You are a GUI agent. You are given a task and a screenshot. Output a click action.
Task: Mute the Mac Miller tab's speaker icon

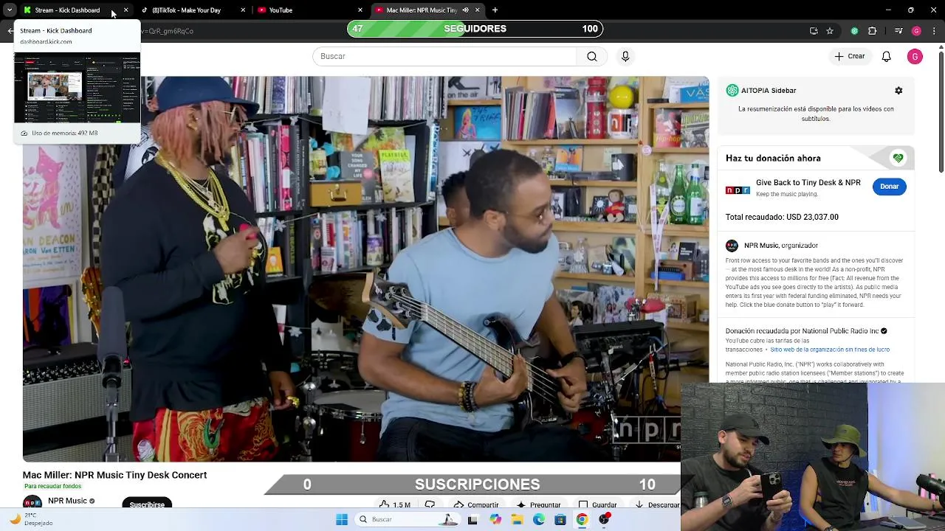click(x=465, y=10)
